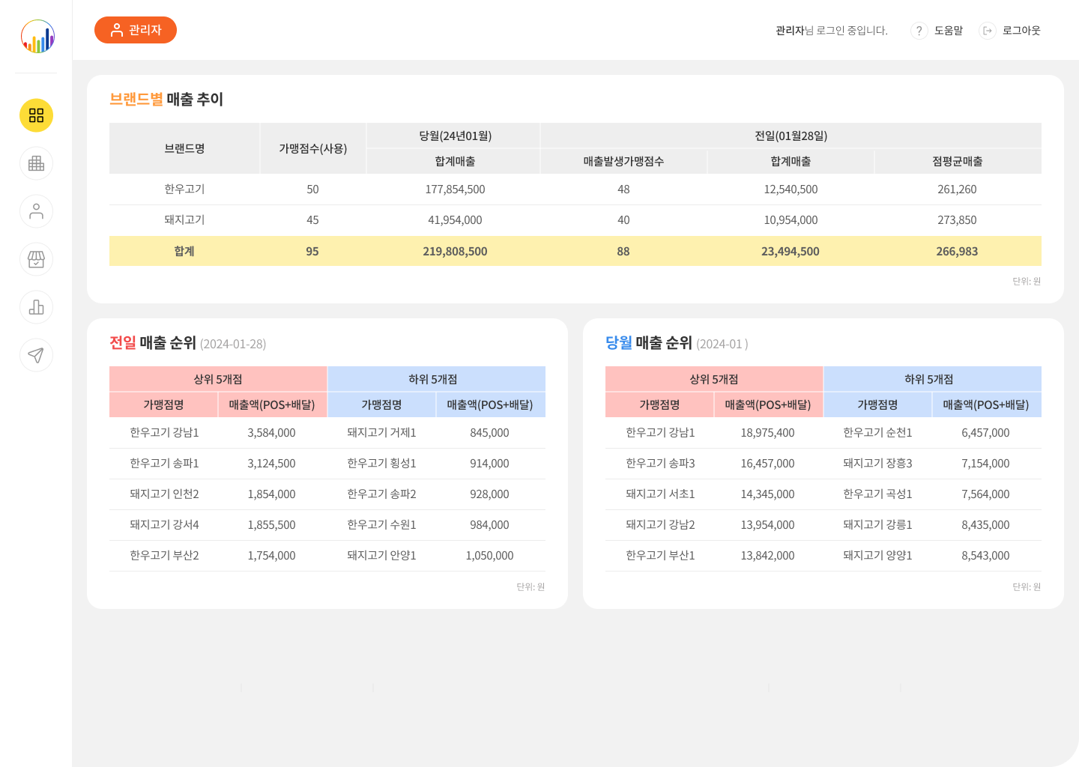Click the logout arrow icon
1079x767 pixels.
988,31
